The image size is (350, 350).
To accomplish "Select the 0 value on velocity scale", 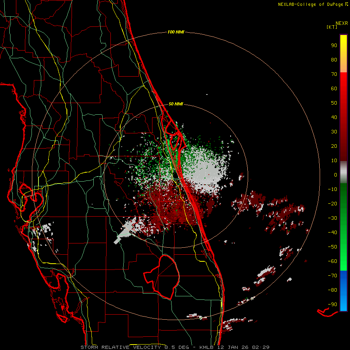I will tap(336, 175).
